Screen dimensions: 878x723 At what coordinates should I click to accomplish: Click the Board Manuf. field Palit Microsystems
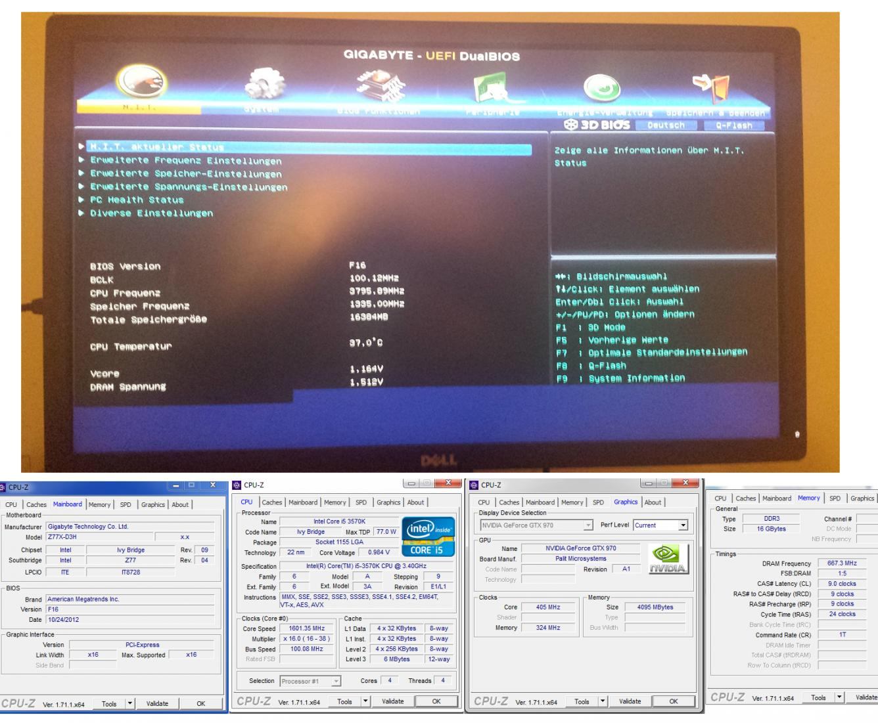[581, 559]
